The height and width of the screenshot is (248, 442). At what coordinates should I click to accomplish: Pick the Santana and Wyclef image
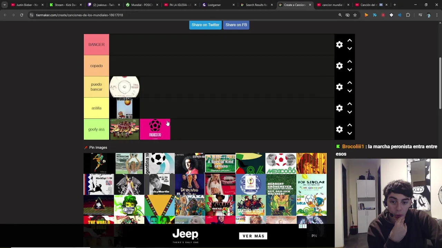(x=250, y=205)
